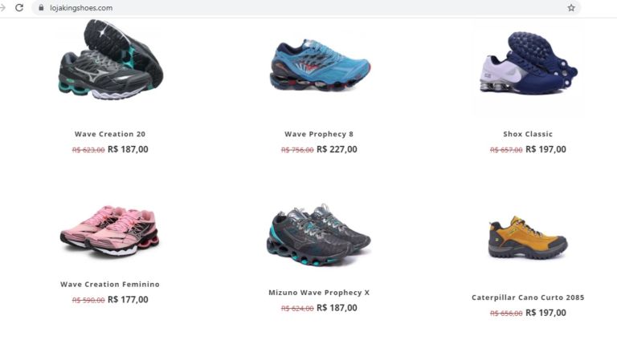Click the crossed-out R$ 657,00 original price

point(506,150)
